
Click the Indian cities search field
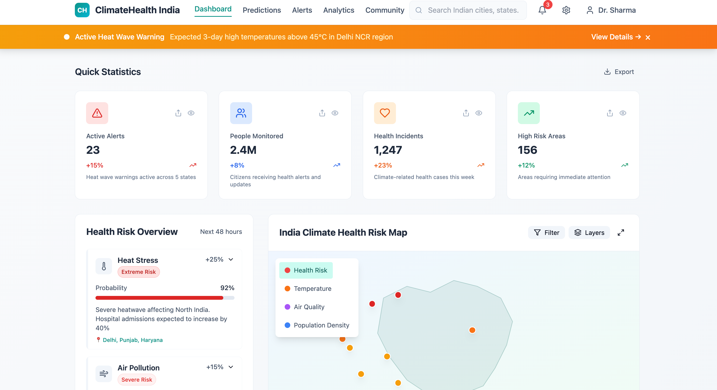coord(473,10)
